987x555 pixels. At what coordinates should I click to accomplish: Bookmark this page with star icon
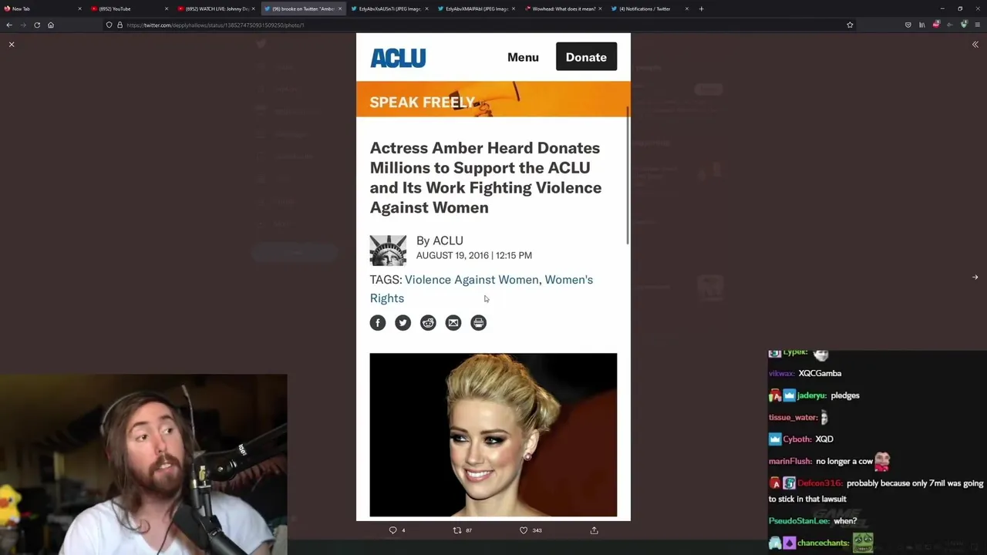(x=850, y=25)
